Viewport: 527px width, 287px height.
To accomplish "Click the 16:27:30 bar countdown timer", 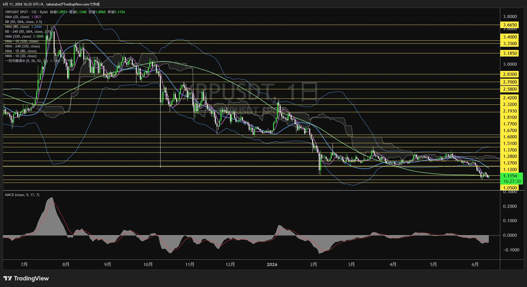I will coord(511,181).
